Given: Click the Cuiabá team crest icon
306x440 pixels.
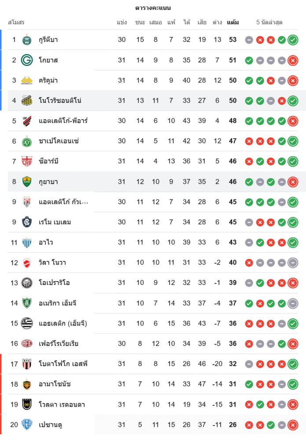Looking at the screenshot, I should point(27,182).
